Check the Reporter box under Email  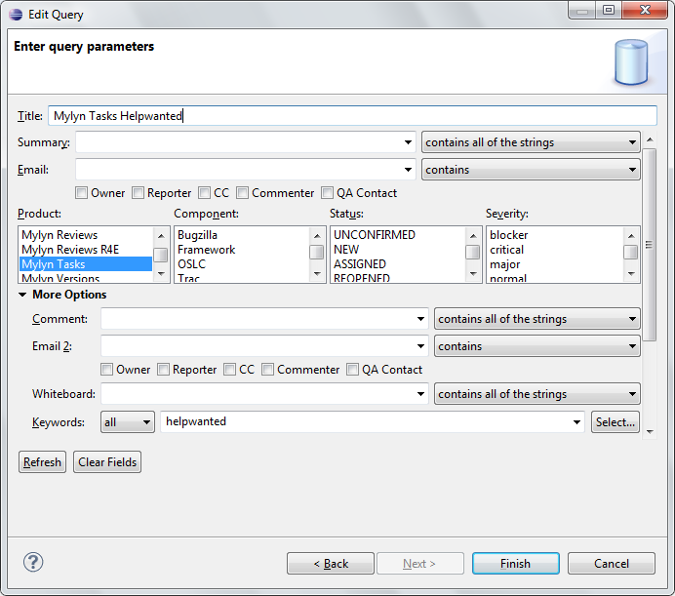point(138,192)
